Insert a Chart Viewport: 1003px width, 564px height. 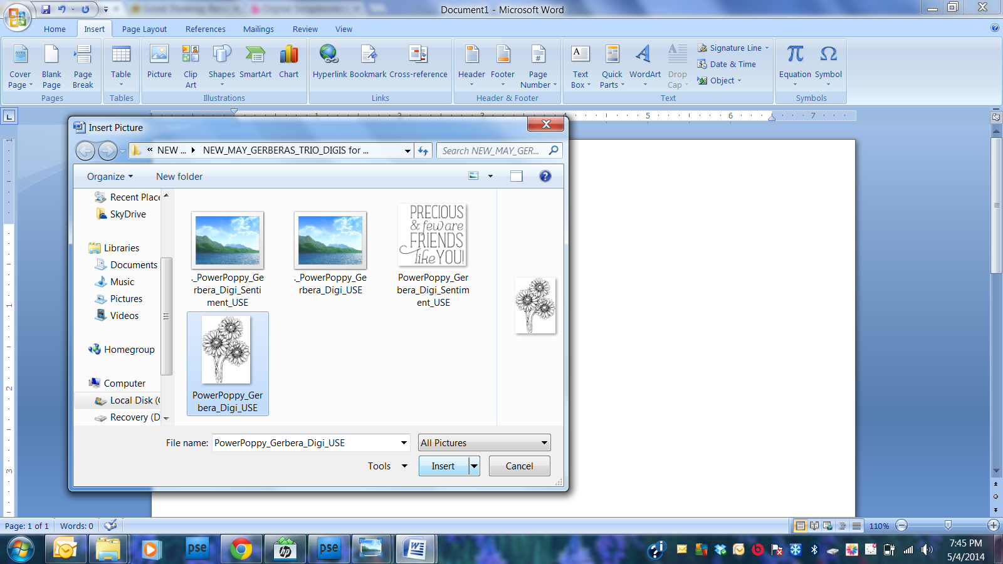(289, 61)
